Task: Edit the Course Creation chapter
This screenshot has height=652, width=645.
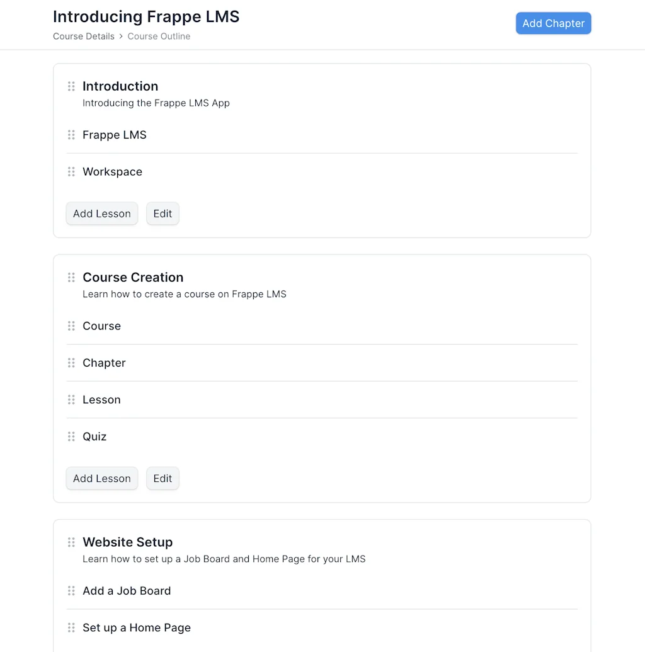Action: point(163,478)
